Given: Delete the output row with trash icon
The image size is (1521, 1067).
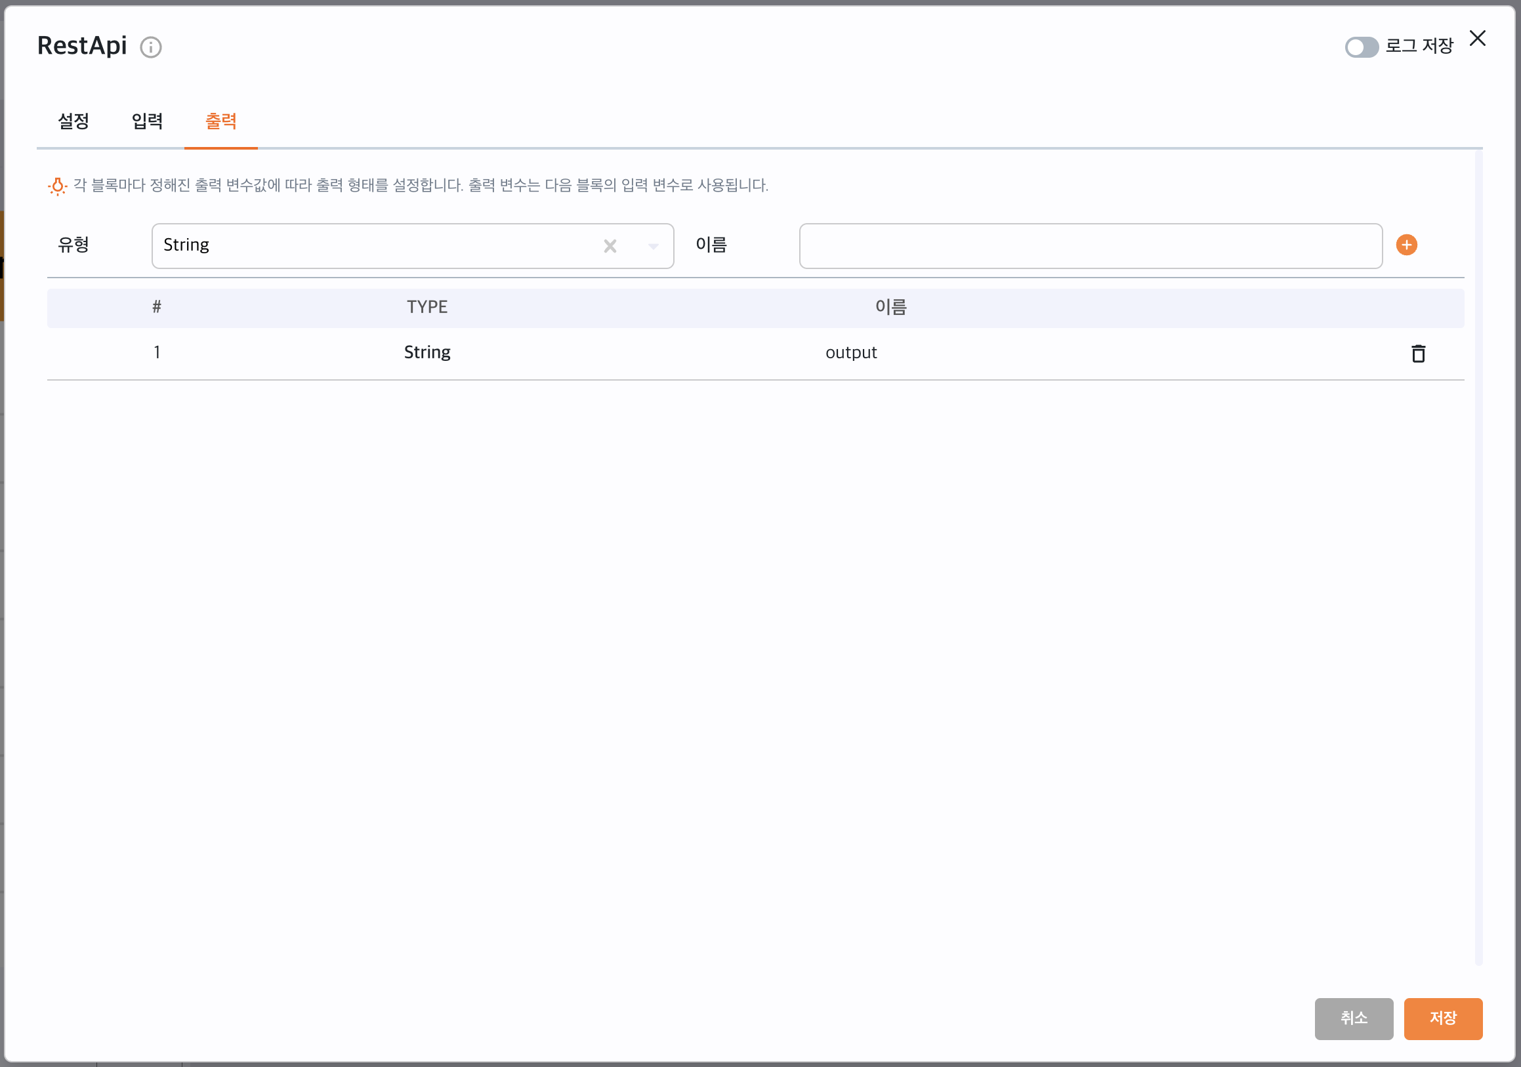Looking at the screenshot, I should point(1418,354).
